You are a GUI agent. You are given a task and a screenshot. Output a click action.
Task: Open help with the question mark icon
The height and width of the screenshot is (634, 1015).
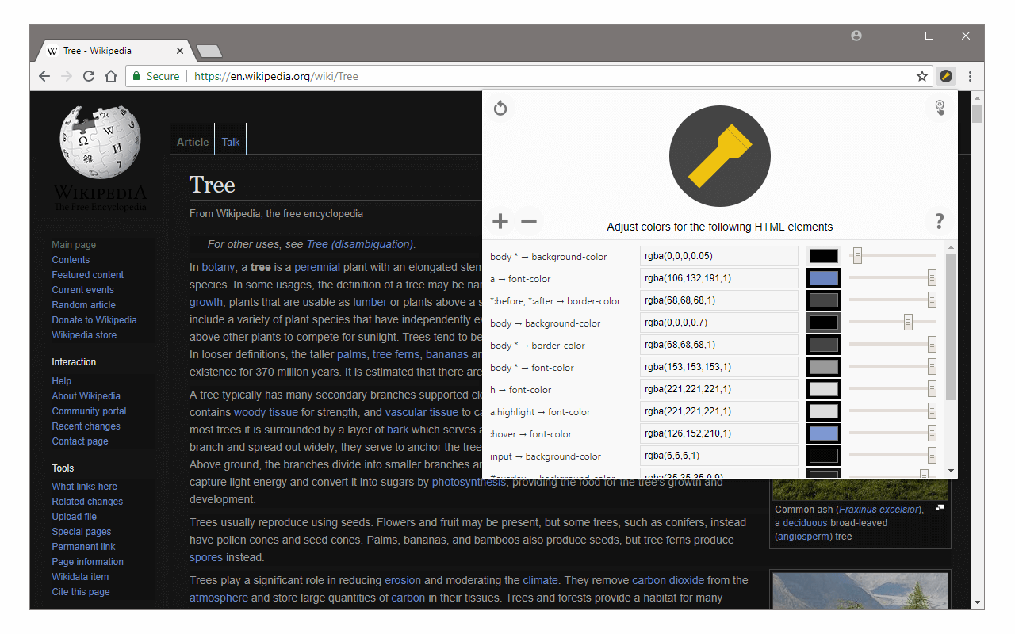pos(940,221)
